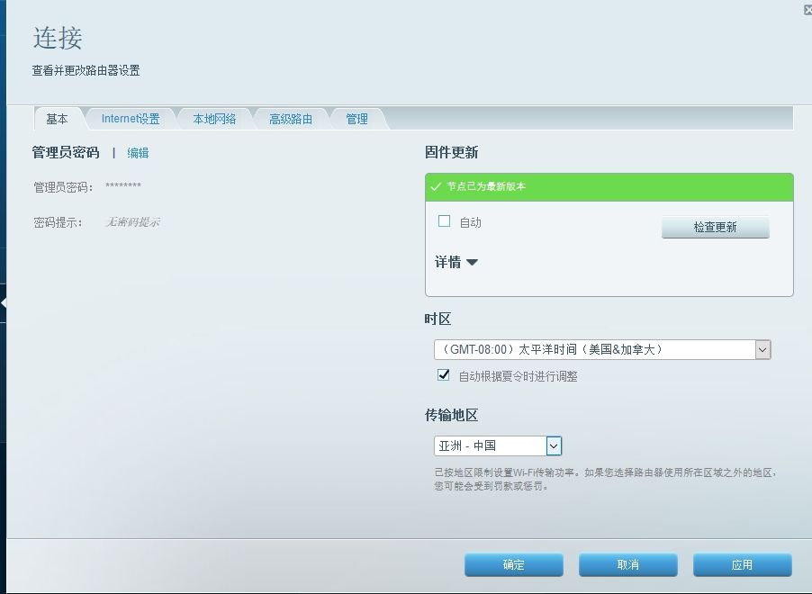Image resolution: width=812 pixels, height=594 pixels.
Task: Click the 无密码提示 hint text
Action: [132, 222]
